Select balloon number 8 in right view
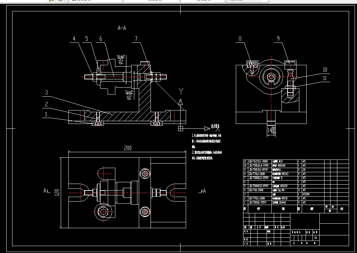Viewport: 357px width, 253px height. (240, 38)
